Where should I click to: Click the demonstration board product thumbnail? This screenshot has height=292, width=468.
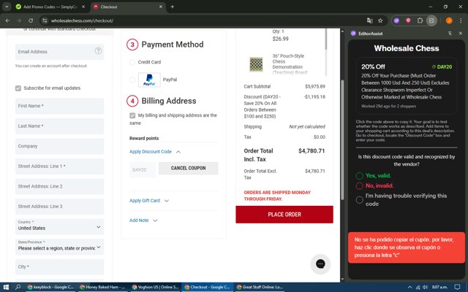(256, 64)
